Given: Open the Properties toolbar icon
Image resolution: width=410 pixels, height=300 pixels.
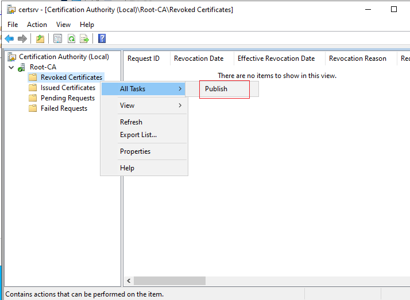Looking at the screenshot, I should click(57, 39).
